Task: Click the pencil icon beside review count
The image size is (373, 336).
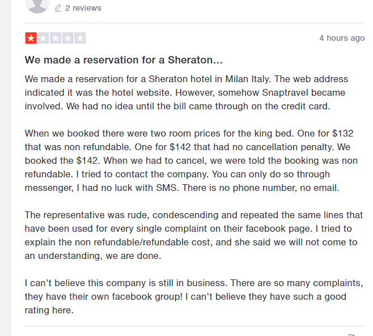Action: (x=58, y=8)
